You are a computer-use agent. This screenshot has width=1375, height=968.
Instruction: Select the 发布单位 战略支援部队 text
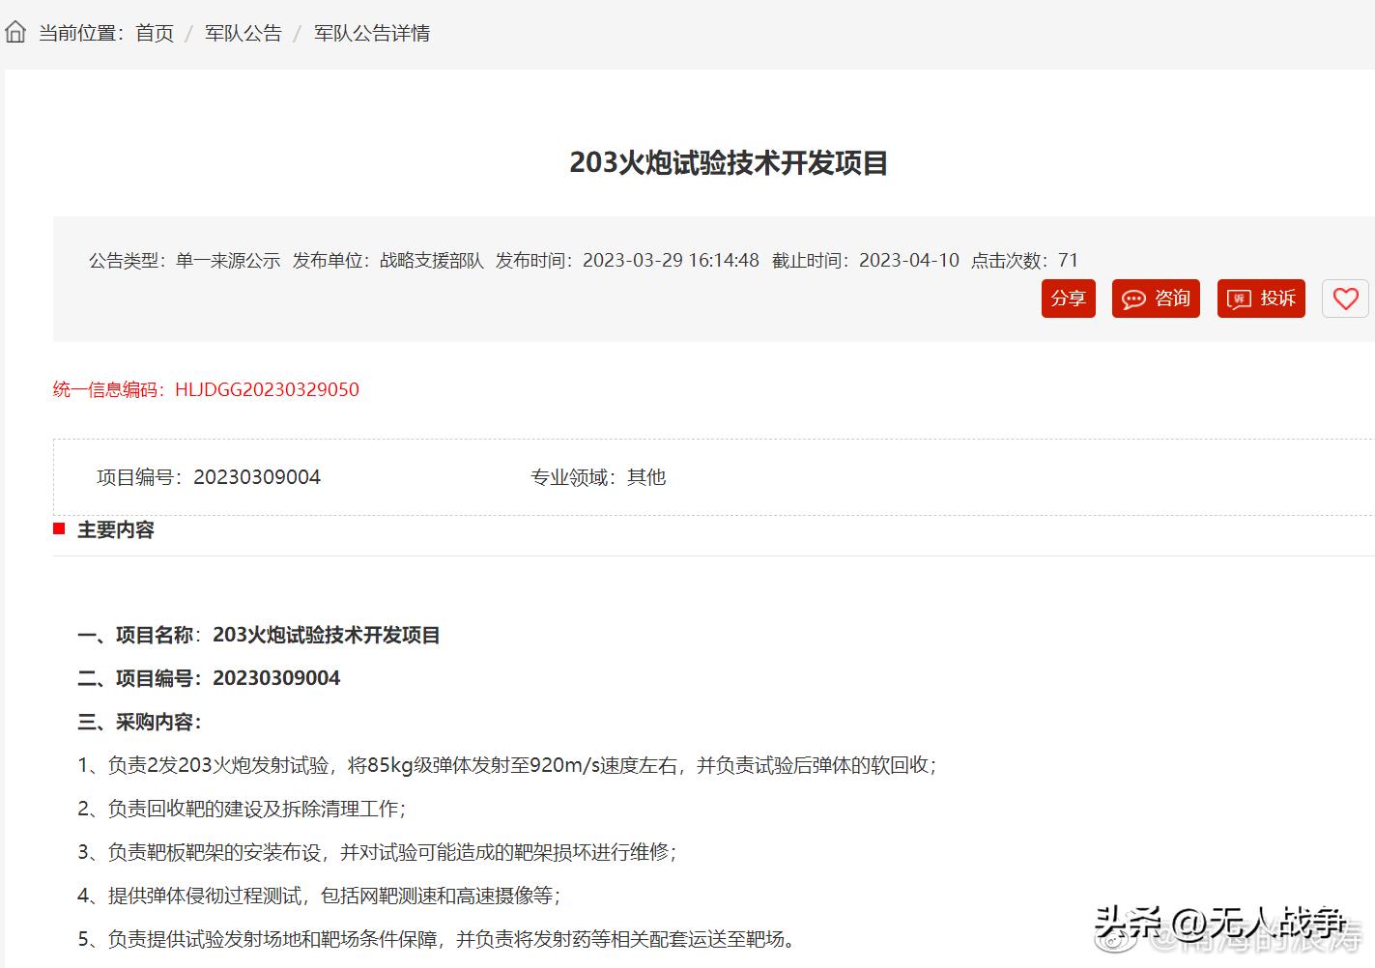388,260
